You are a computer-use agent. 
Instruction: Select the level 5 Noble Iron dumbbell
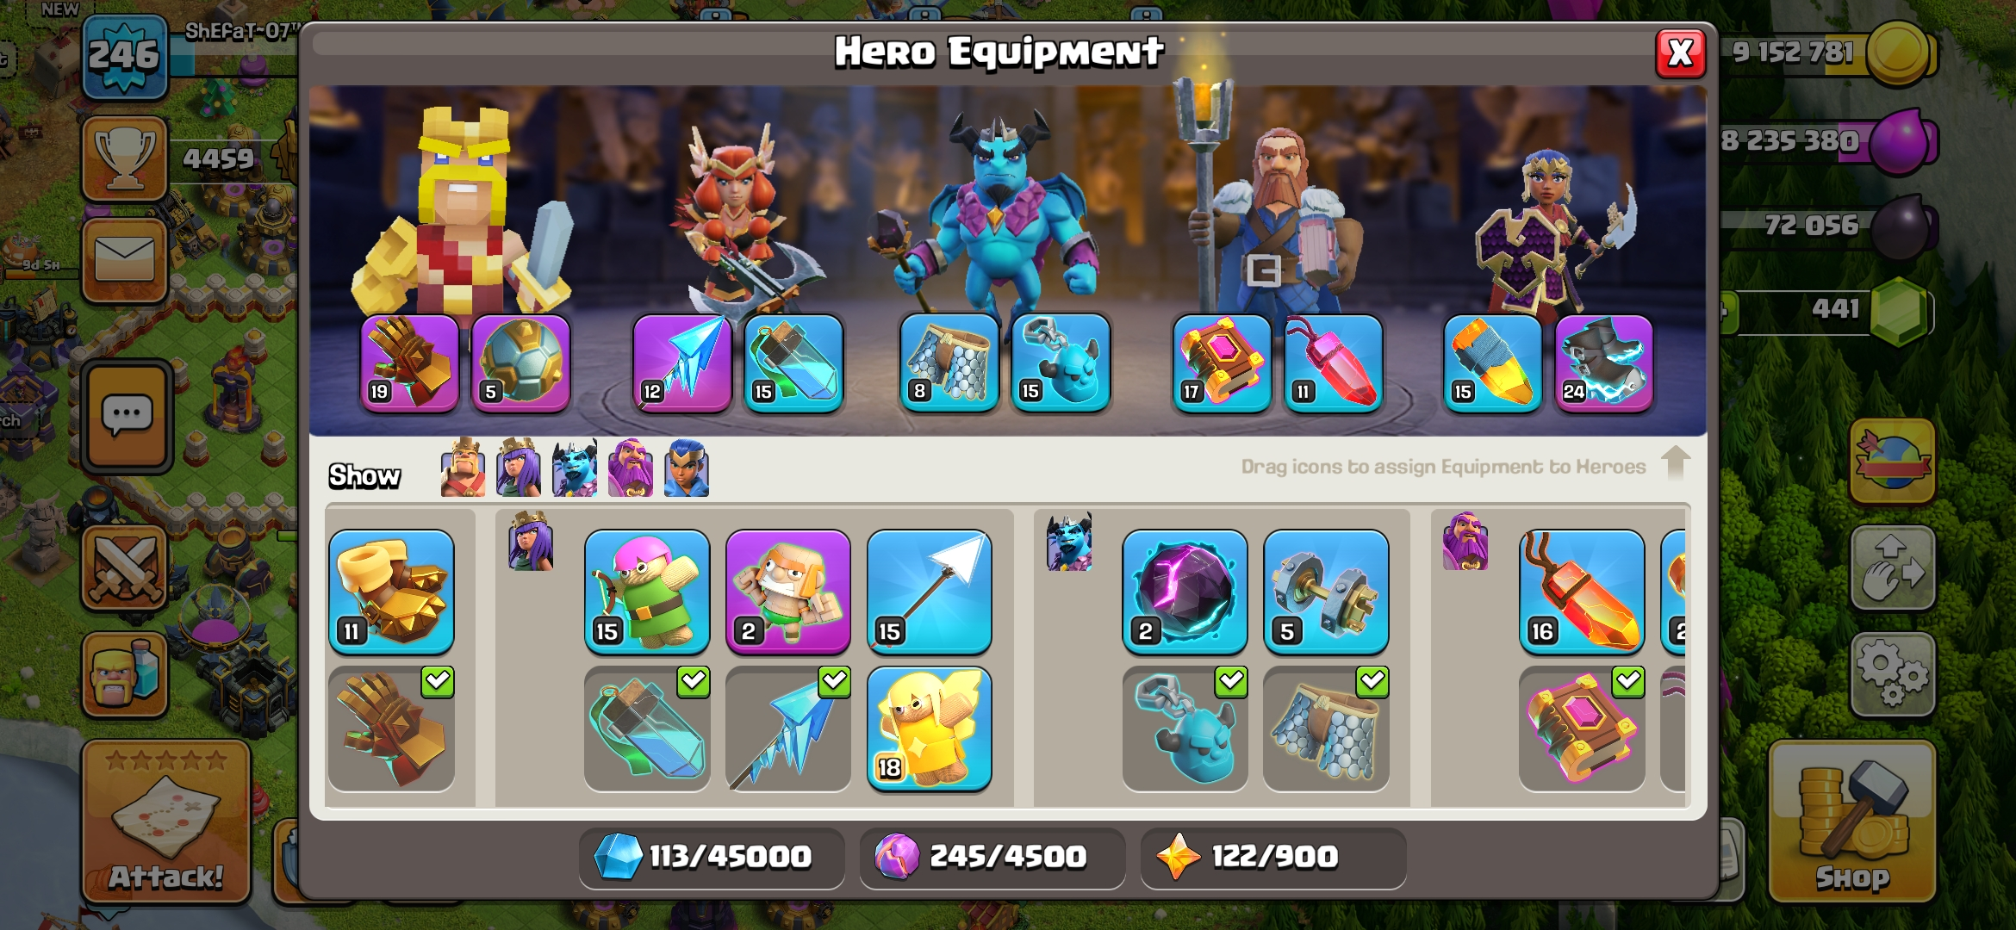1326,592
